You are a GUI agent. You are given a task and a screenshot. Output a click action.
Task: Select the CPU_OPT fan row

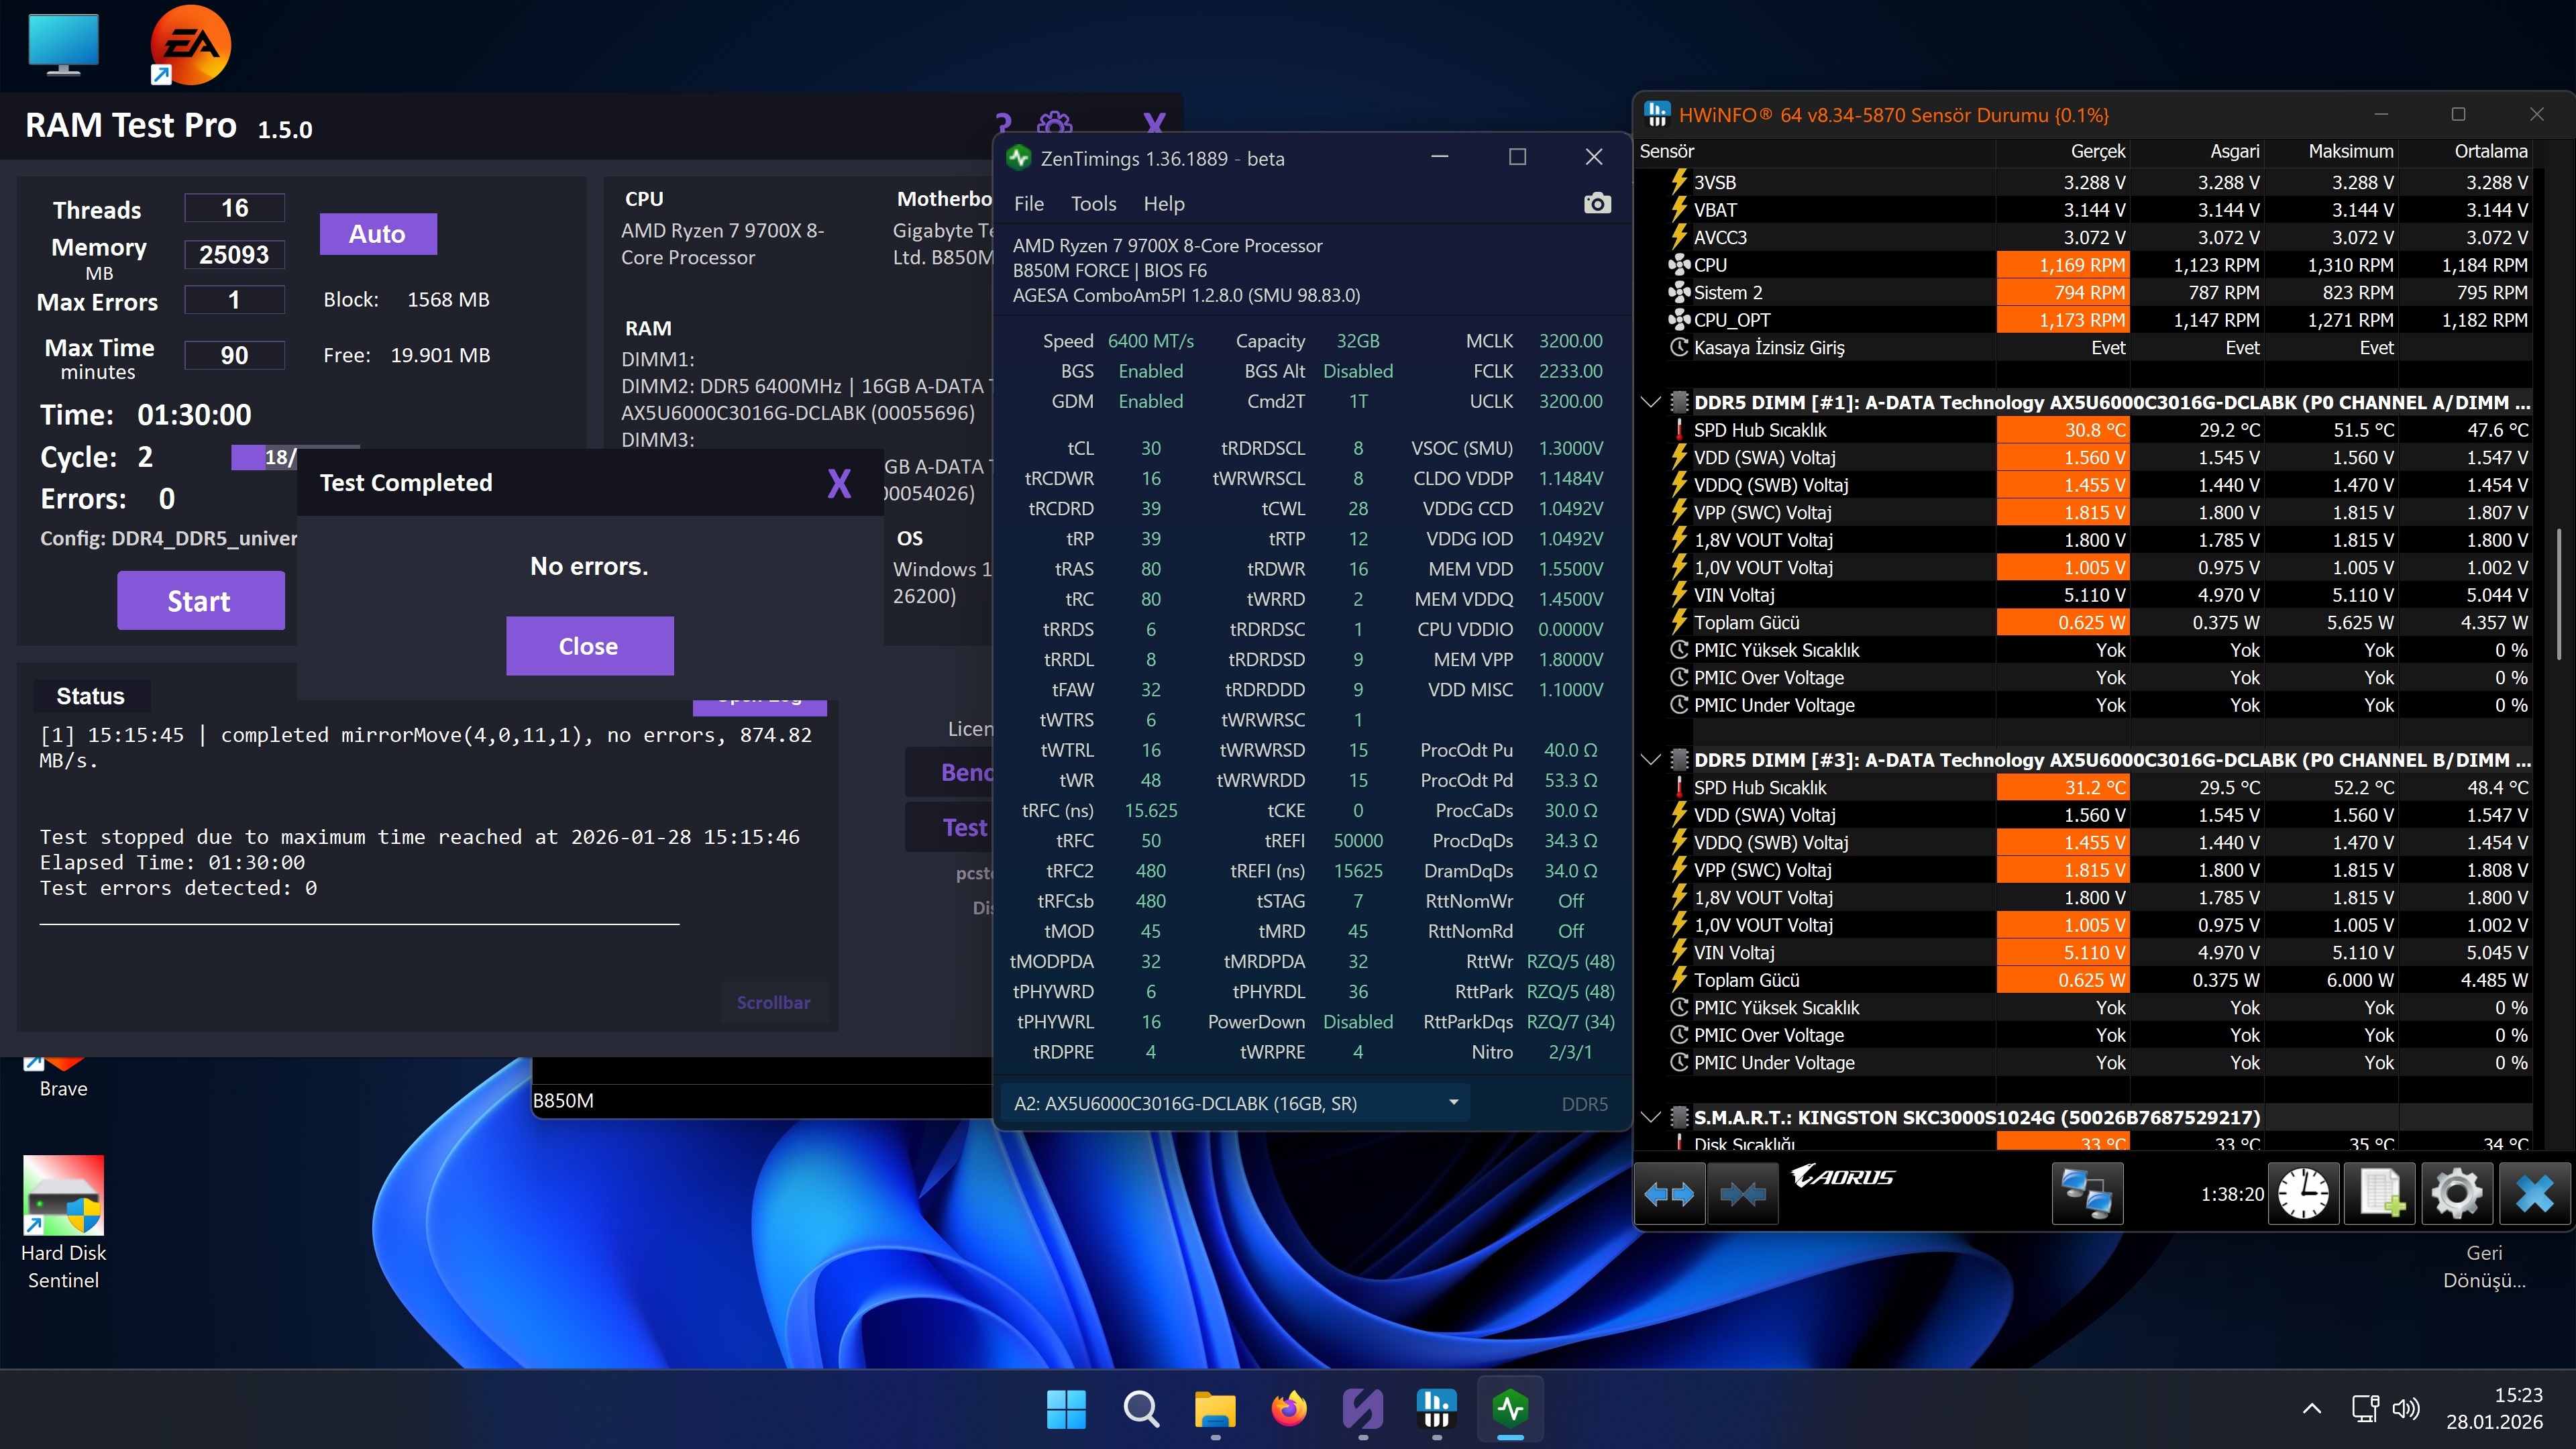(2084, 320)
